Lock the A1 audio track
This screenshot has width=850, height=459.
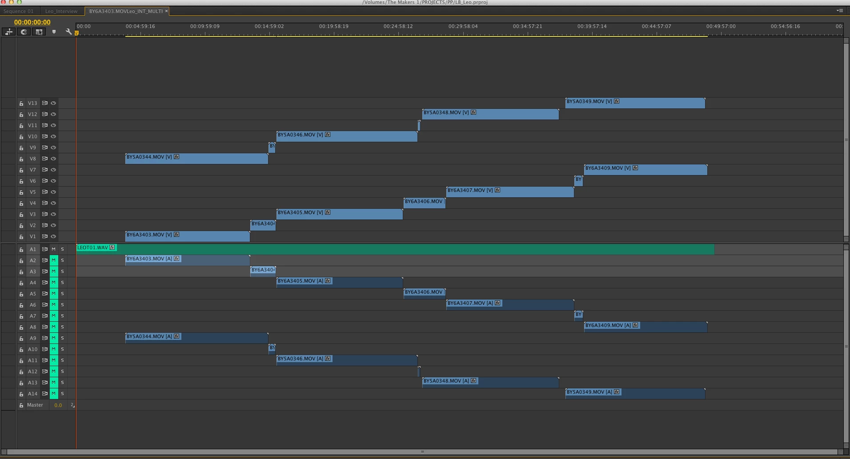tap(21, 249)
